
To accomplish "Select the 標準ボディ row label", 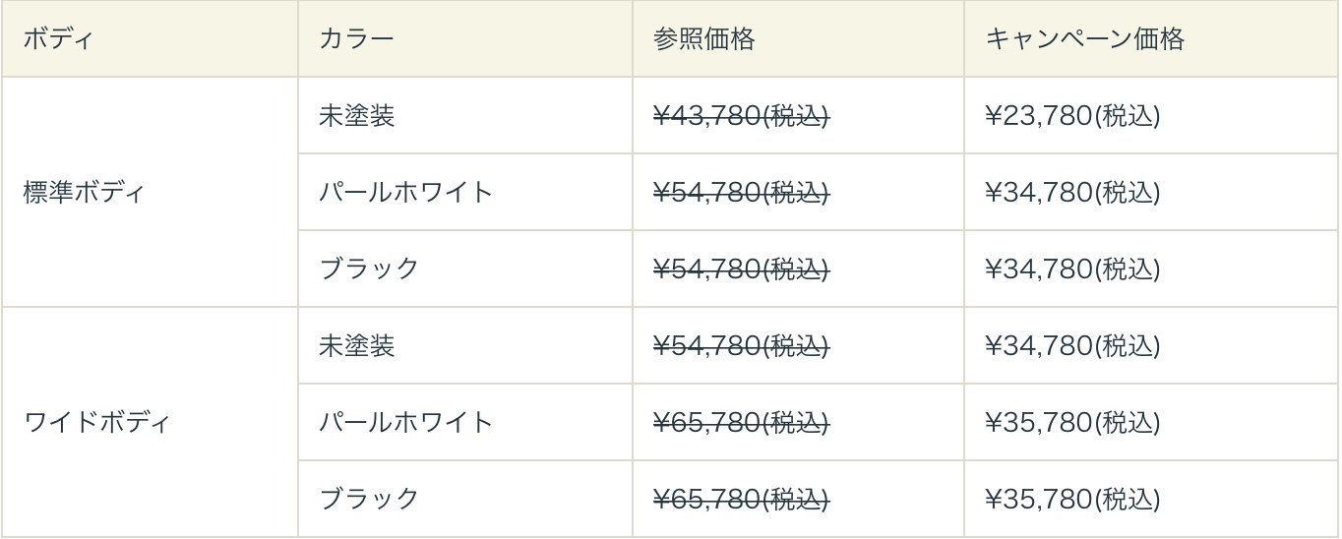I will point(84,192).
